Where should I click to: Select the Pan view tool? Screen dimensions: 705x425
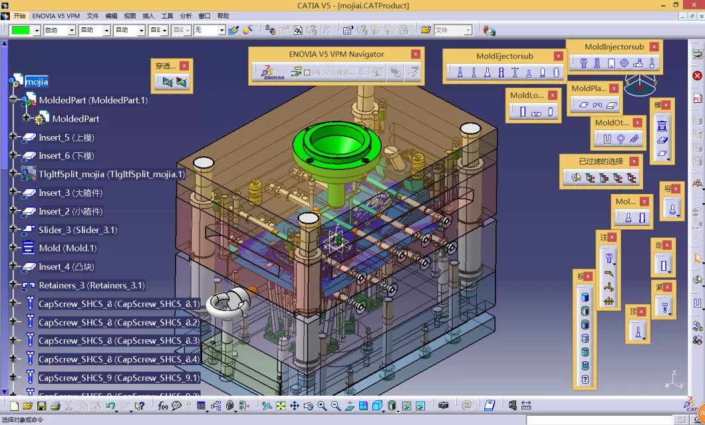tap(295, 406)
